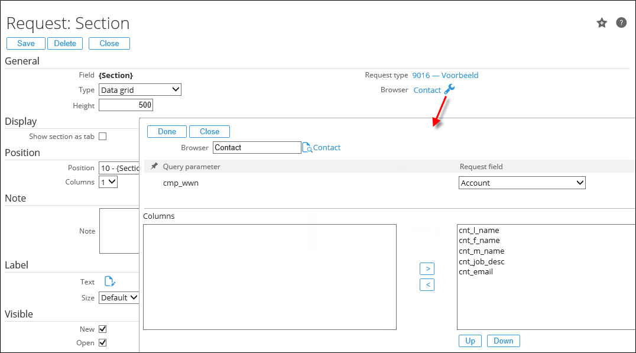The height and width of the screenshot is (353, 636).
Task: Open the help question mark icon
Action: point(621,23)
